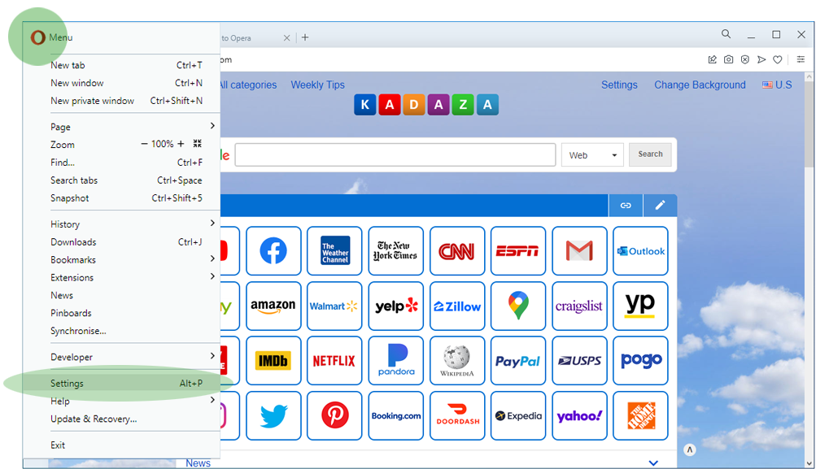Click the blue chevron down at page bottom
Screen dimensions: 816x469
(x=653, y=462)
